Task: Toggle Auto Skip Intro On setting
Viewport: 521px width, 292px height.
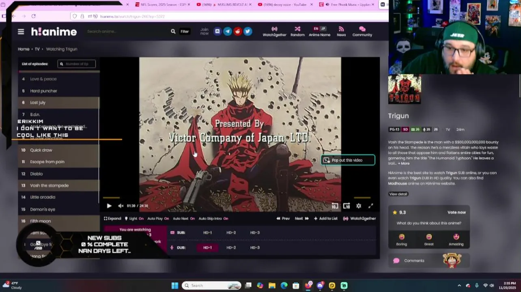Action: (213, 219)
